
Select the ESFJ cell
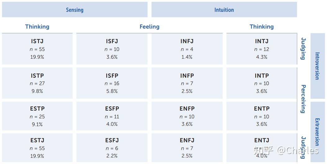click(x=112, y=148)
